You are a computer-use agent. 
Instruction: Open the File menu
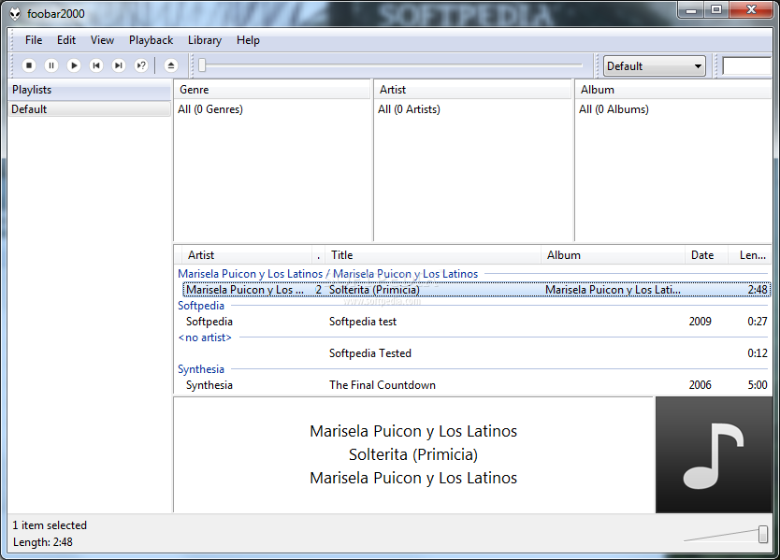[34, 40]
